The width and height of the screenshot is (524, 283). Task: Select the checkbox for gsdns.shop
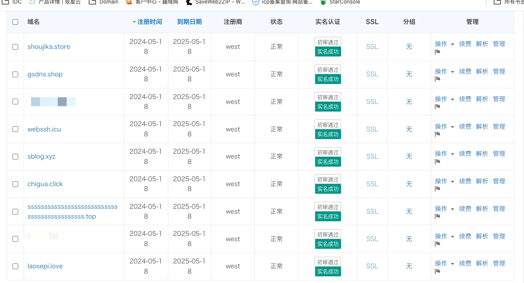(16, 74)
